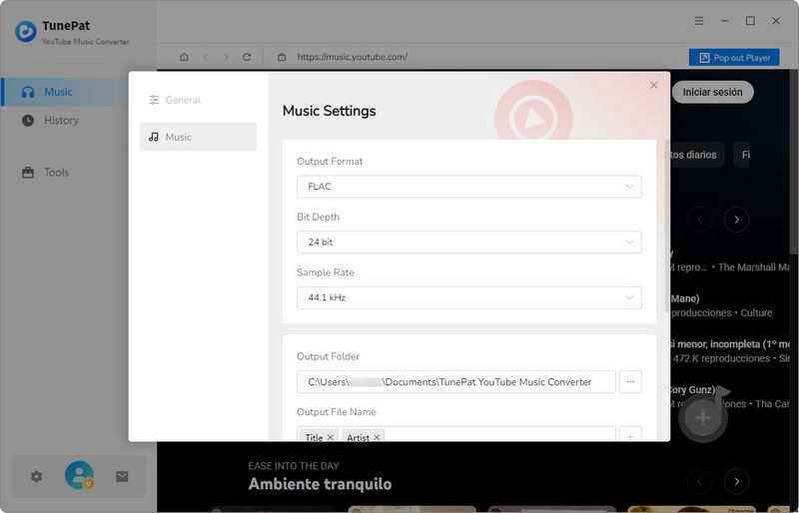Viewport: 799px width, 513px height.
Task: Open the Output Format FLAC dropdown
Action: pyautogui.click(x=468, y=187)
